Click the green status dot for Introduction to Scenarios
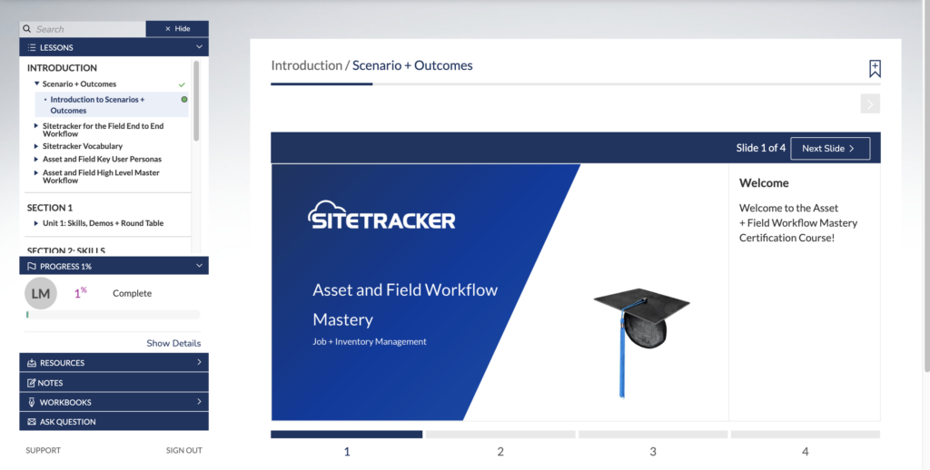 click(x=184, y=100)
